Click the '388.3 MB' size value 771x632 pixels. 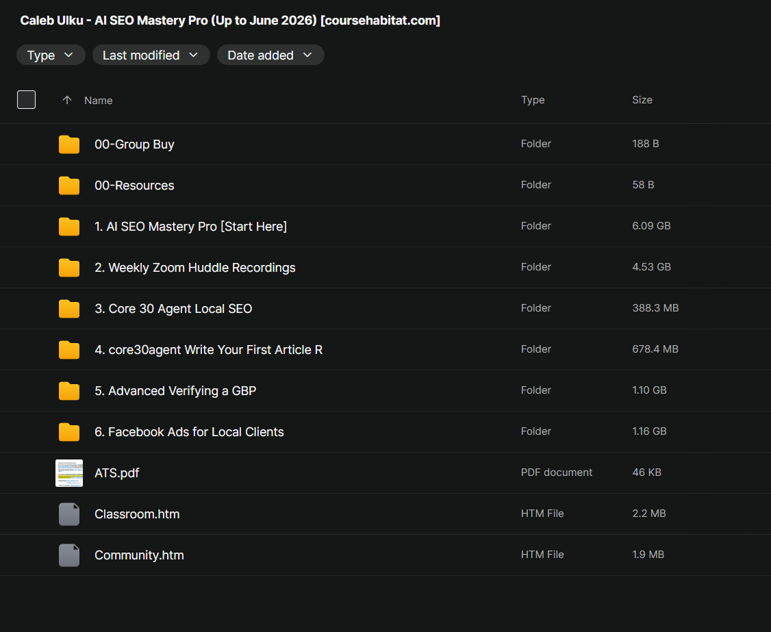pos(655,308)
